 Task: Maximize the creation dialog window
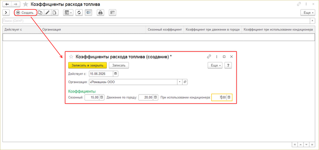tap(224, 57)
